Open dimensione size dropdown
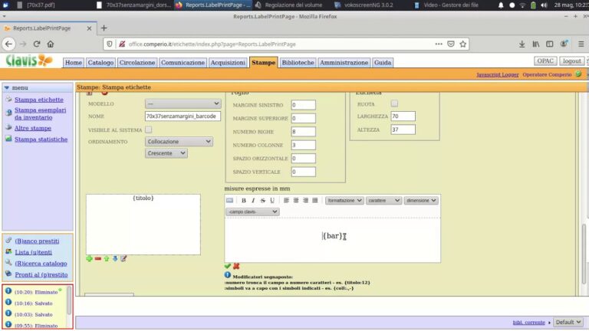589x331 pixels. click(421, 201)
